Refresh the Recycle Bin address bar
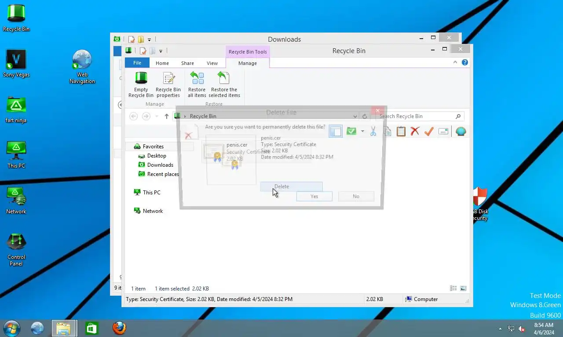This screenshot has width=563, height=337. [x=365, y=116]
